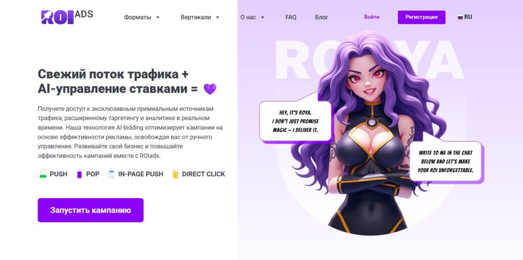The image size is (523, 260).
Task: Select the DIRECT CLICK format label
Action: pyautogui.click(x=203, y=174)
